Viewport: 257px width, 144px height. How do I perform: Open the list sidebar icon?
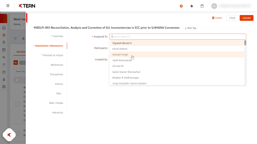tap(4, 65)
